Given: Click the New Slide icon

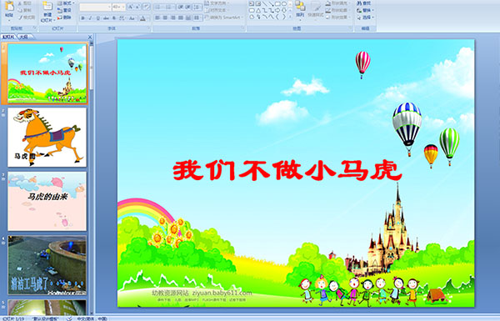Looking at the screenshot, I should coord(47,7).
